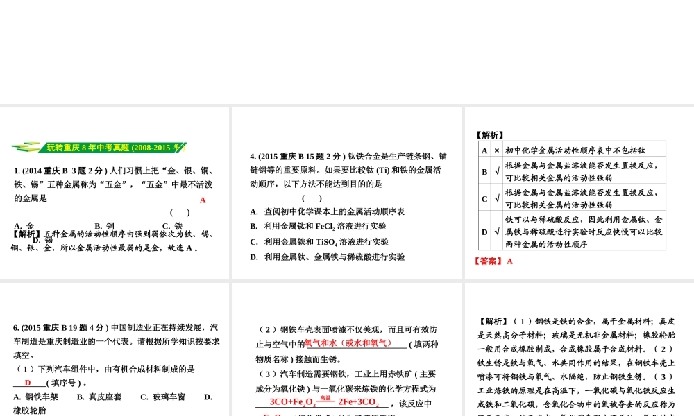Click the red answer D in question 6 blank
The width and height of the screenshot is (694, 416).
tap(28, 383)
